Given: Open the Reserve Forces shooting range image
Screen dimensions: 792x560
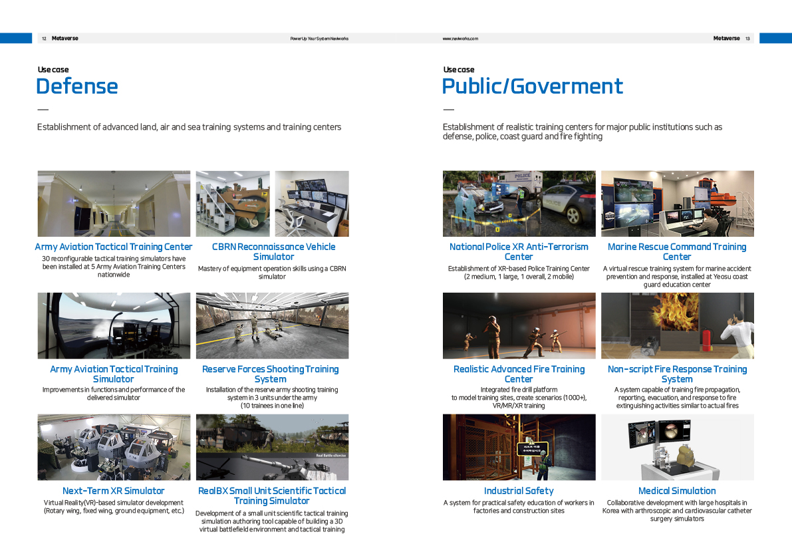Looking at the screenshot, I should coord(272,326).
